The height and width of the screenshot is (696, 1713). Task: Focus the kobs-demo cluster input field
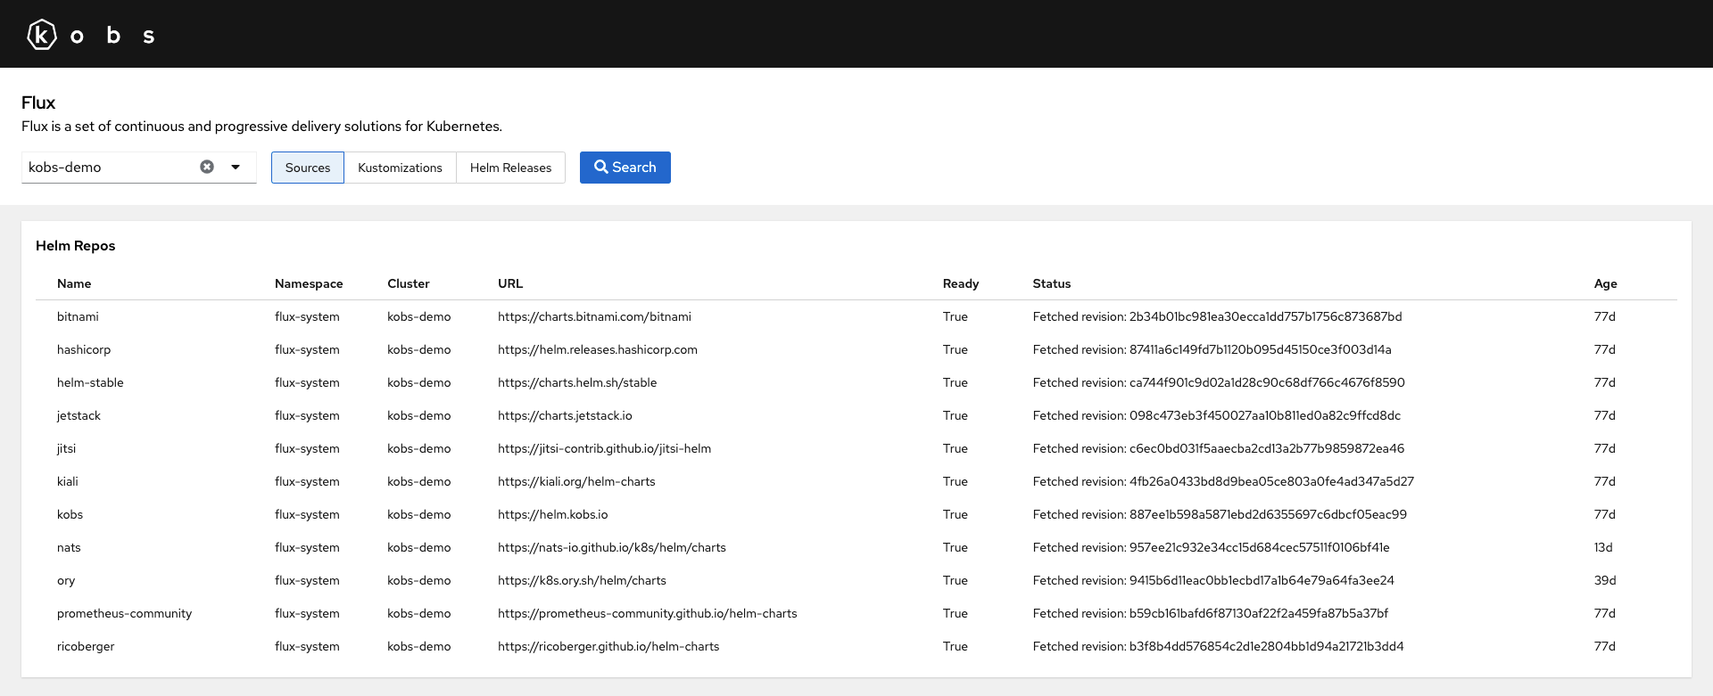[x=107, y=167]
